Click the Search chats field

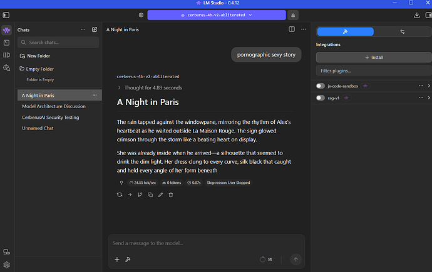[58, 43]
